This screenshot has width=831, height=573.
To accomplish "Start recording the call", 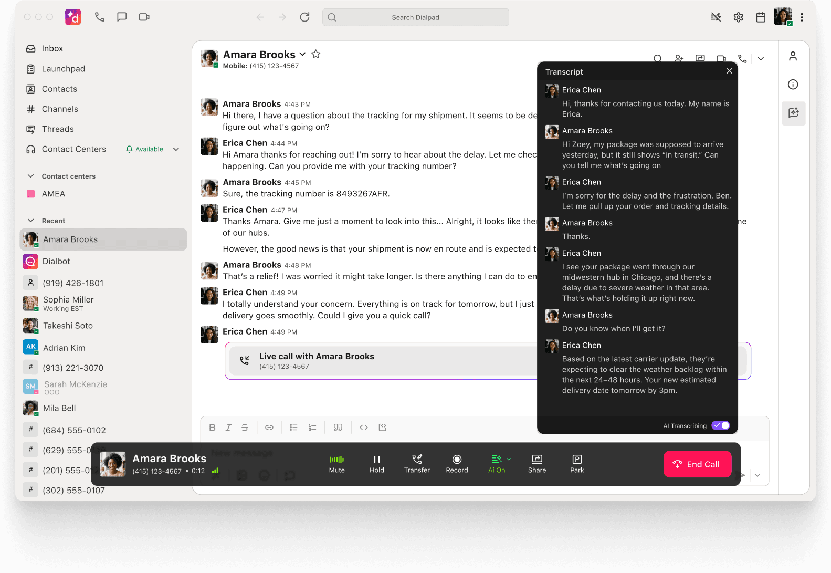I will point(457,464).
